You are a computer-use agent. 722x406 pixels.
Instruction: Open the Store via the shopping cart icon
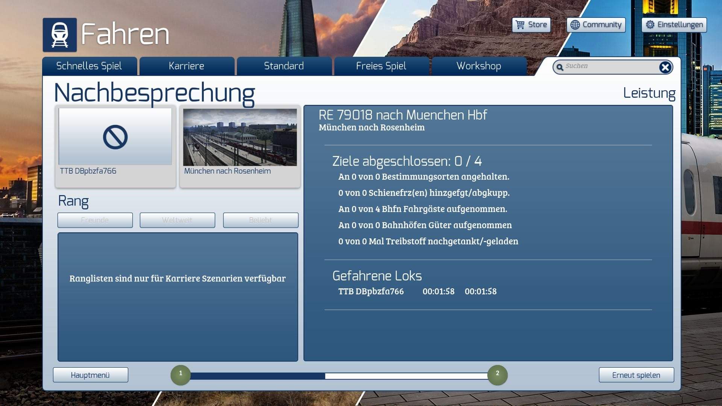point(520,25)
